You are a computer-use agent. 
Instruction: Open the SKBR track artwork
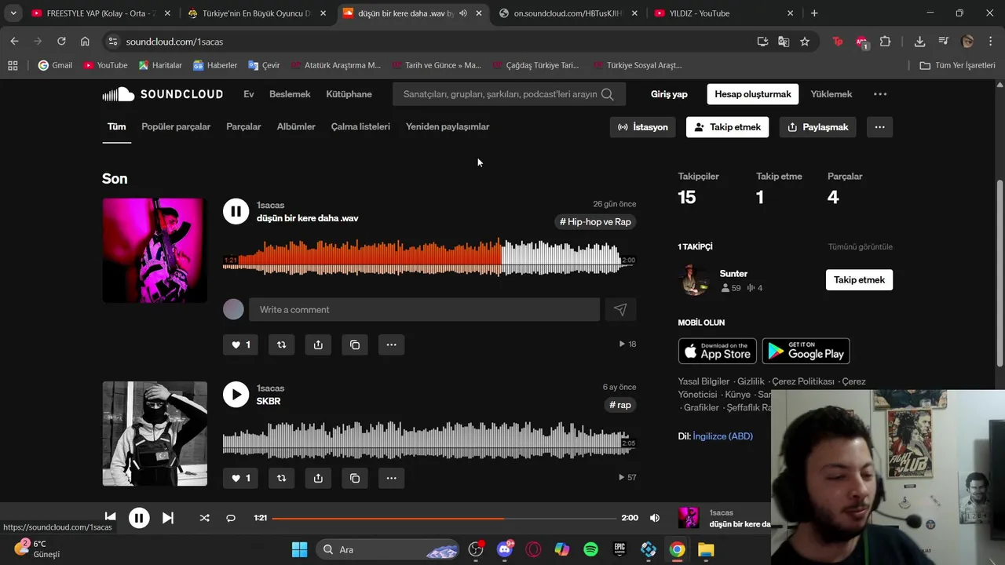pyautogui.click(x=155, y=434)
